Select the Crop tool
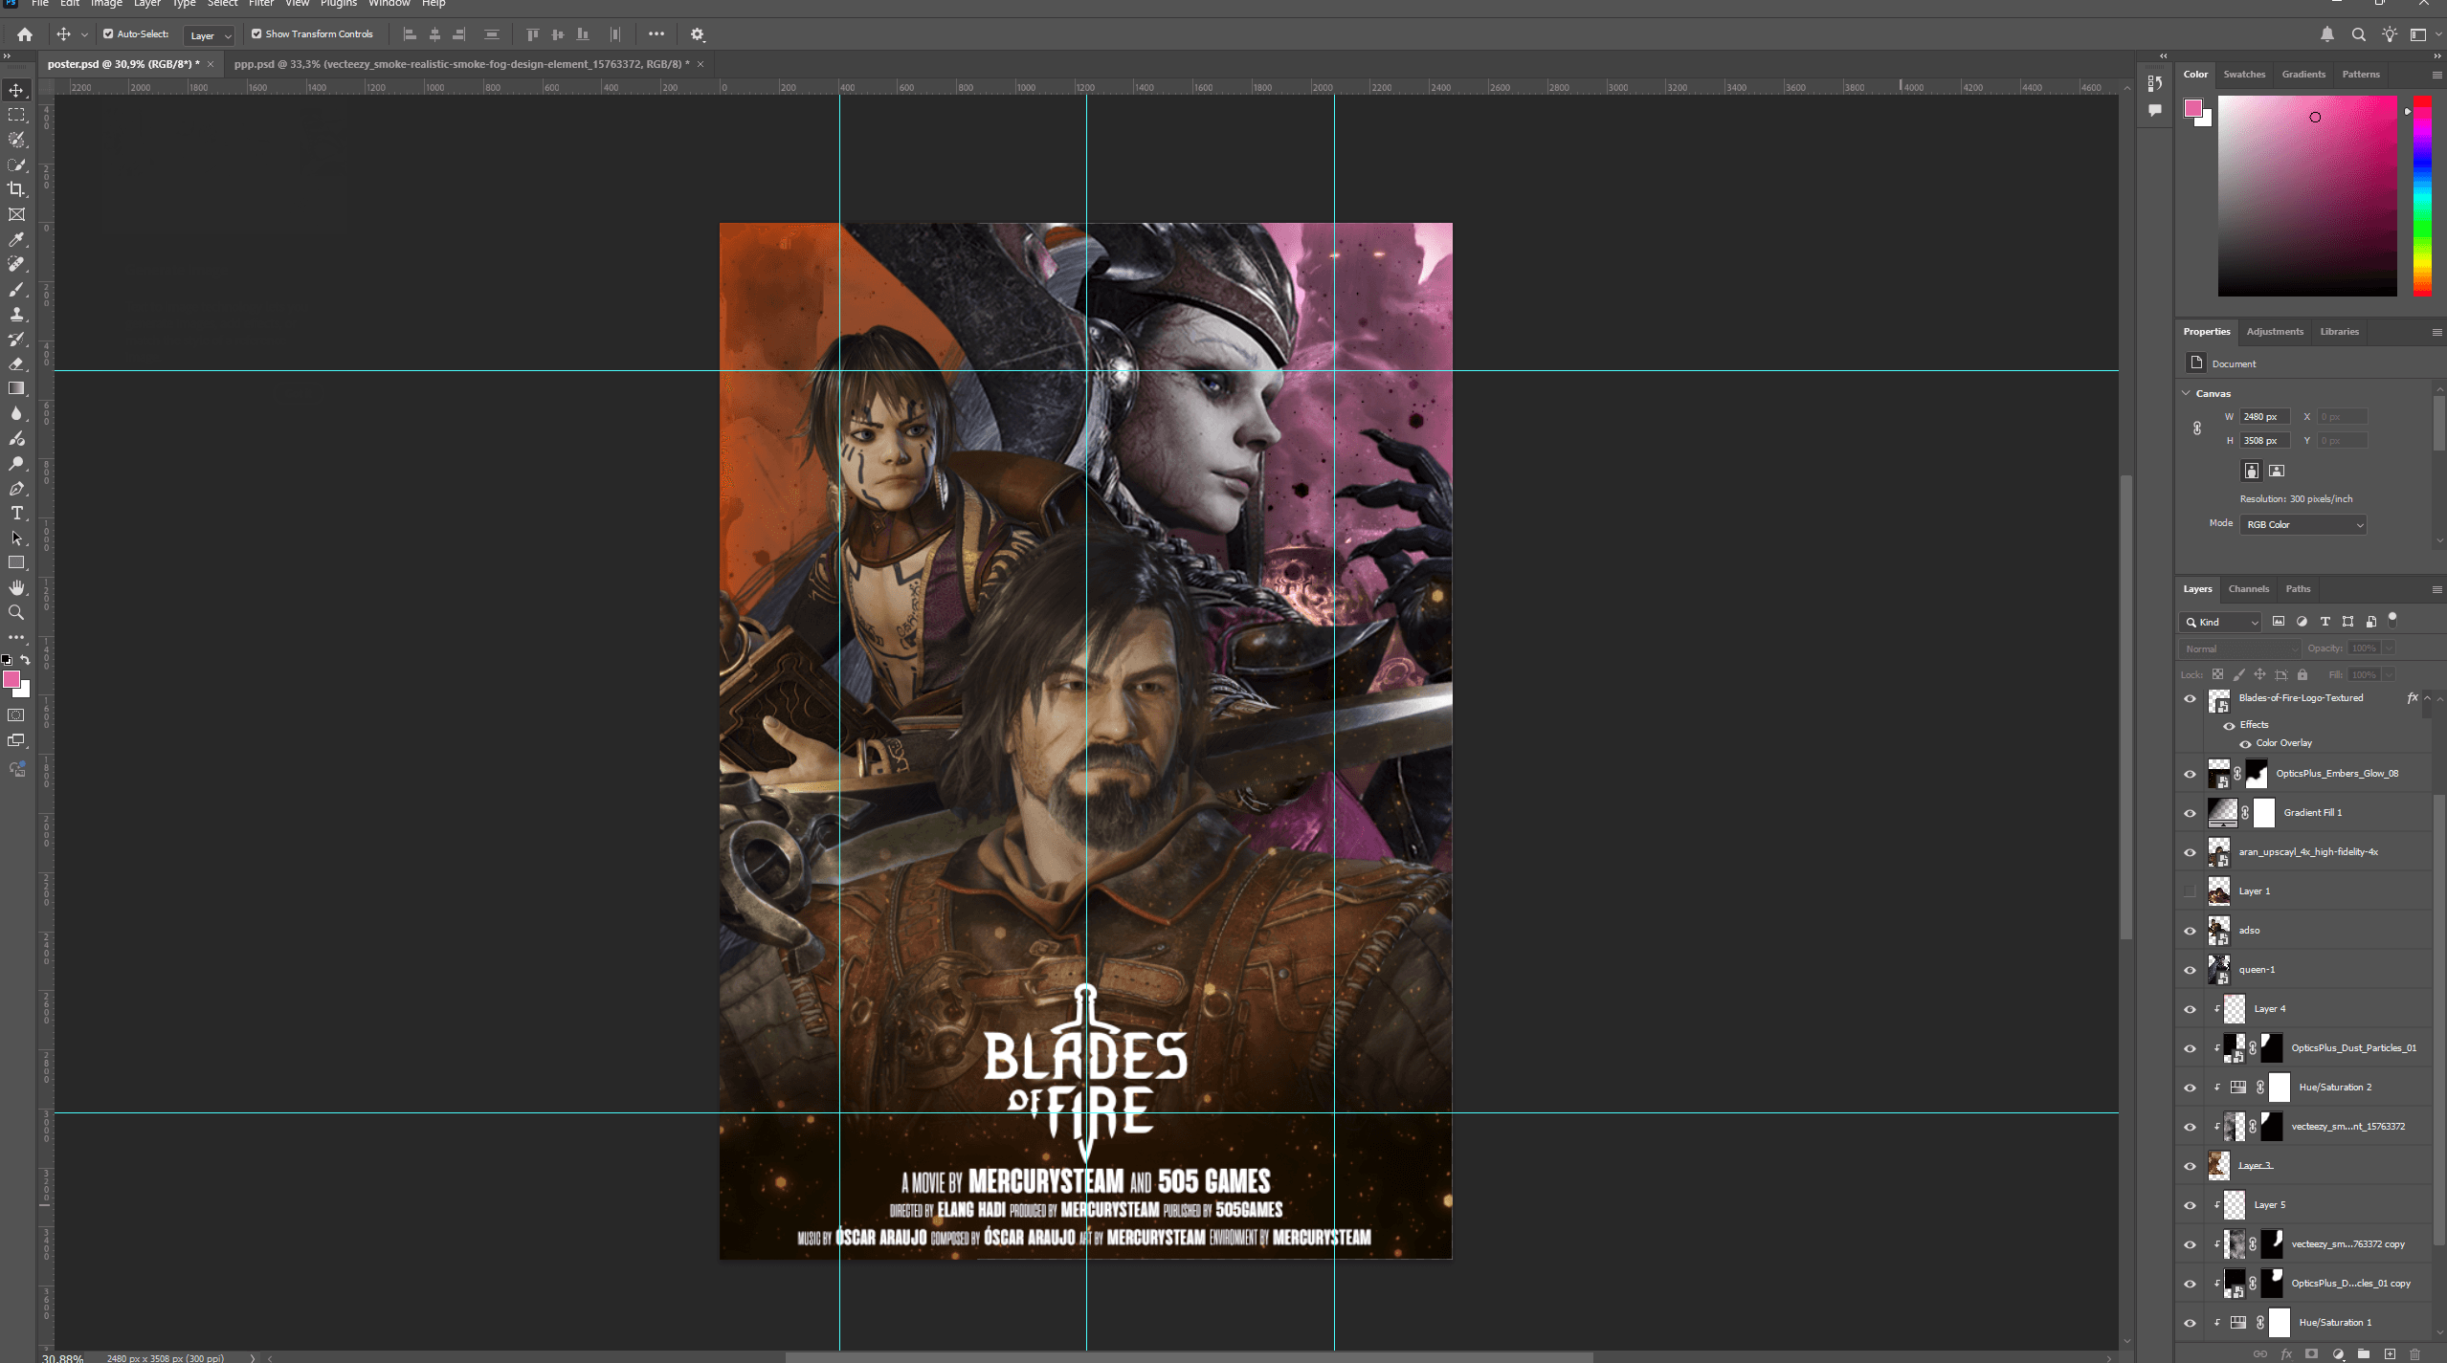This screenshot has height=1363, width=2447. (16, 189)
